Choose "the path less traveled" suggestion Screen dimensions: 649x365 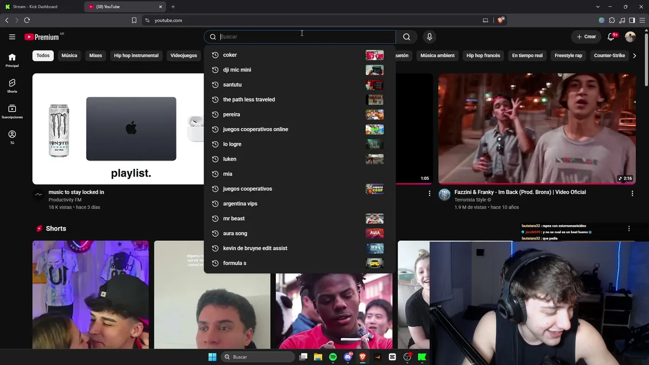(x=299, y=99)
